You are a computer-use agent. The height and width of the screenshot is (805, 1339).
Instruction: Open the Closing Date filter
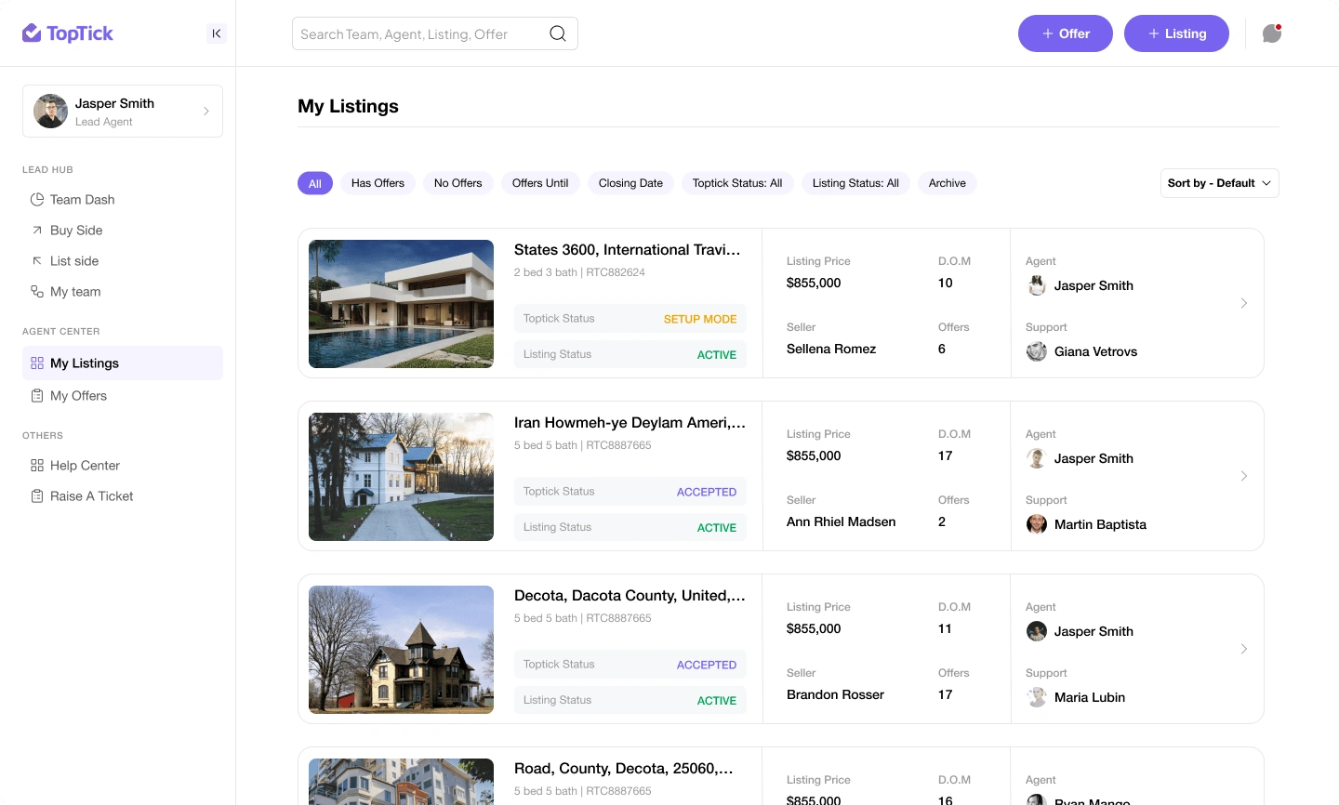pyautogui.click(x=630, y=183)
